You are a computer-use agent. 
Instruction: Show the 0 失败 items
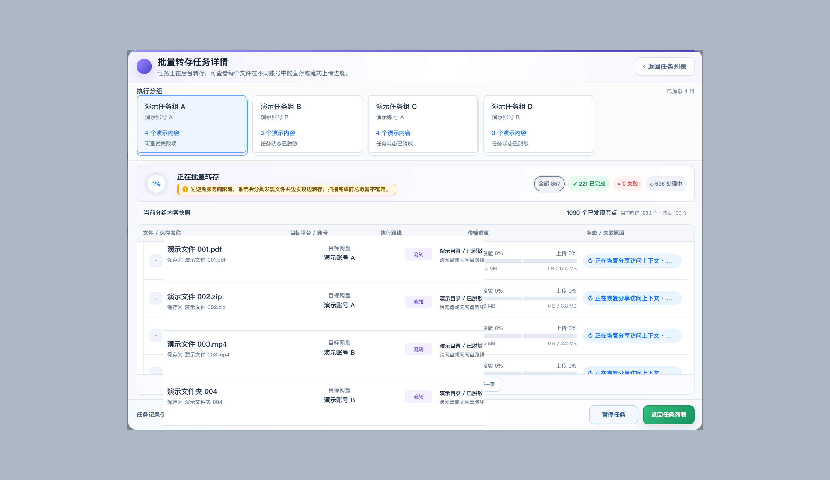click(x=627, y=184)
